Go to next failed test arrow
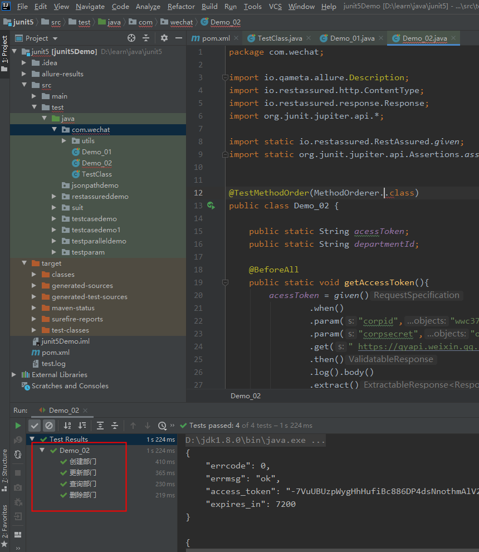The image size is (479, 552). tap(148, 426)
